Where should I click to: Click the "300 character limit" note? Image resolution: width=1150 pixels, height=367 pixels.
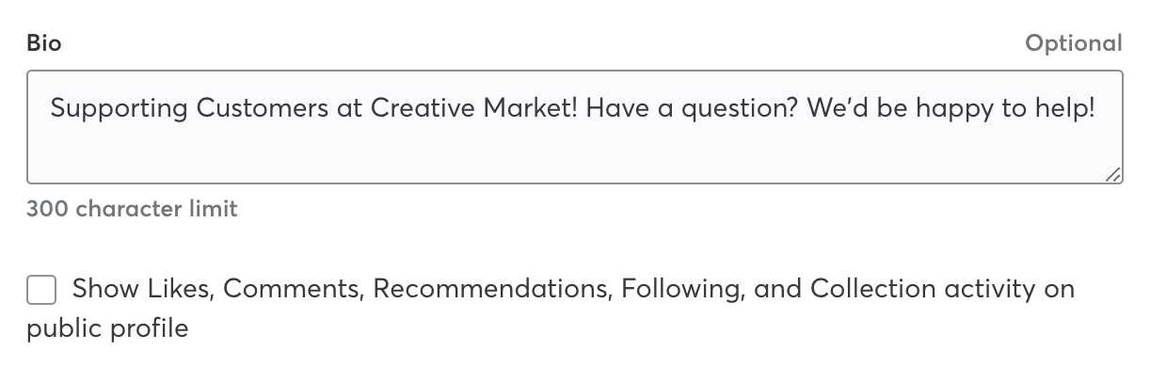pyautogui.click(x=132, y=209)
